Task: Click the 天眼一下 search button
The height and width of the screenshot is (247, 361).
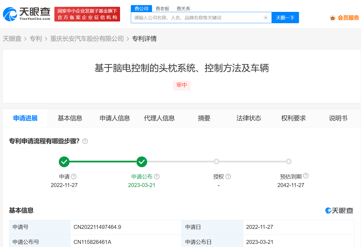Action: pos(285,18)
